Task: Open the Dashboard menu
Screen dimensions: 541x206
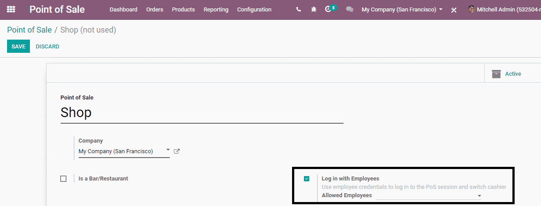Action: [124, 9]
